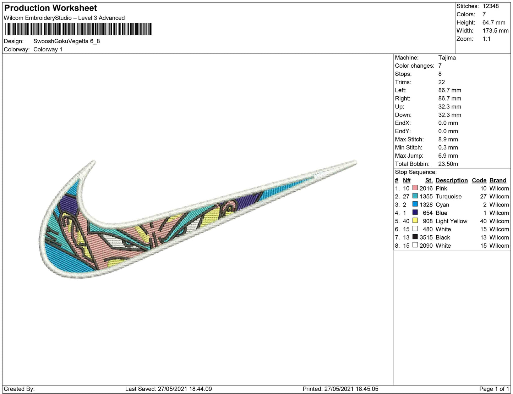Click the total bobbin value "23.50m"
Viewport: 513px width, 394px height.
click(x=448, y=164)
